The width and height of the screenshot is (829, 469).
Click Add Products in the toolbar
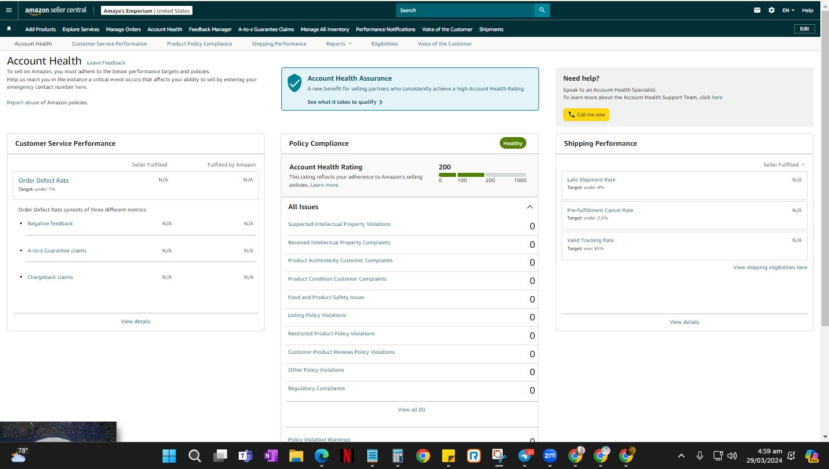coord(40,29)
